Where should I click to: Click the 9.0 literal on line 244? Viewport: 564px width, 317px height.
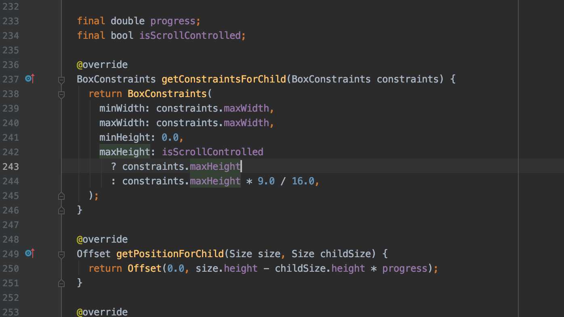tap(266, 181)
